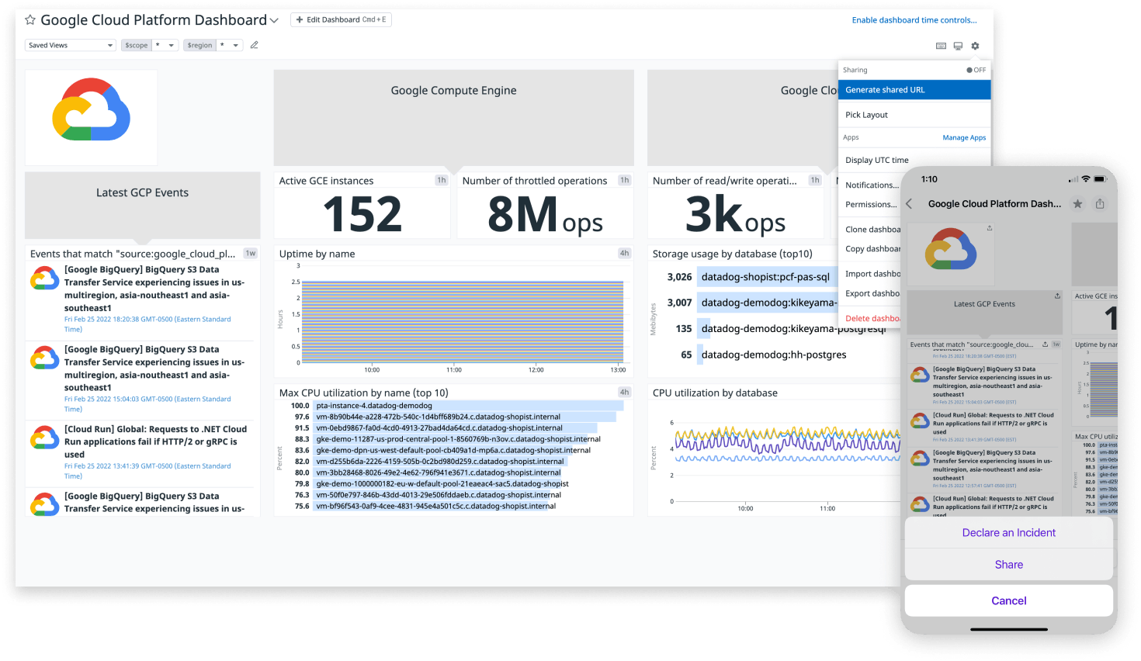Image resolution: width=1141 pixels, height=661 pixels.
Task: Tap Declare an Incident on the phone
Action: [x=1008, y=533]
